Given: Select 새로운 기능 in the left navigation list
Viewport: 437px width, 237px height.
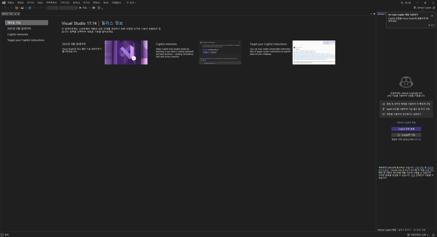Looking at the screenshot, I should click(27, 22).
